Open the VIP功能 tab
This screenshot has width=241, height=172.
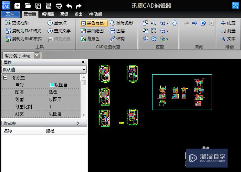click(x=95, y=14)
